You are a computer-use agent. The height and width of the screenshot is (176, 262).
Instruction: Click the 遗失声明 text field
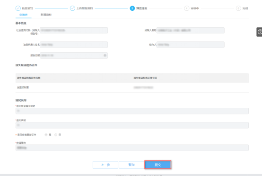coord(132,125)
